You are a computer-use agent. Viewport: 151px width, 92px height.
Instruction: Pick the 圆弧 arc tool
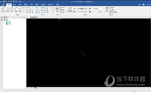point(16,10)
